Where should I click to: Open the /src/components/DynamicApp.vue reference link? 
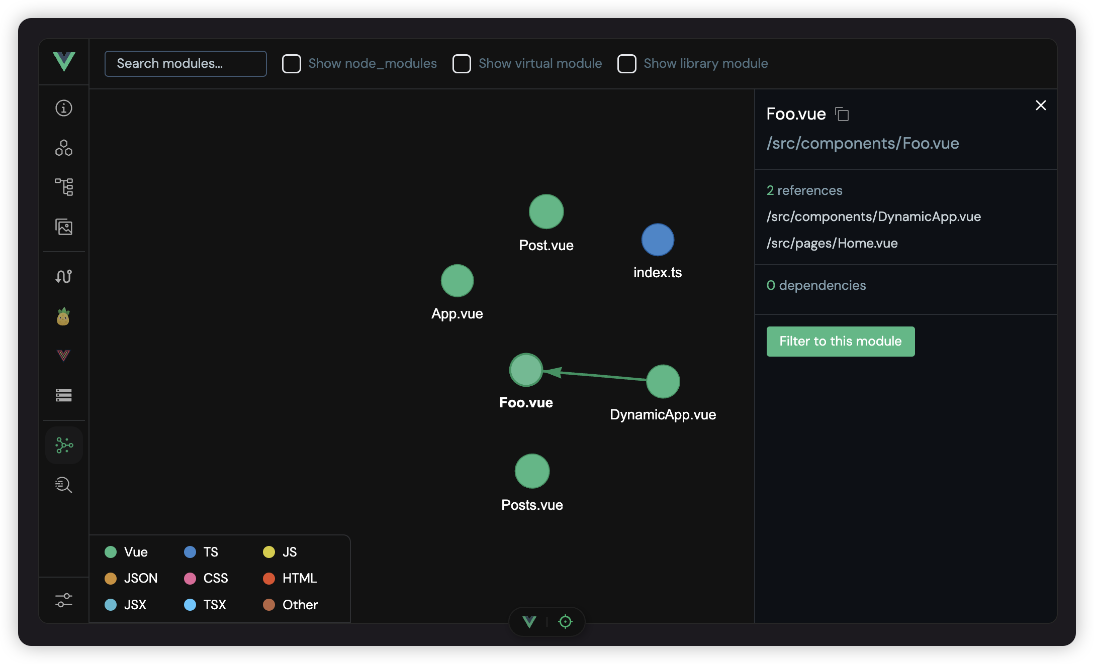(873, 216)
